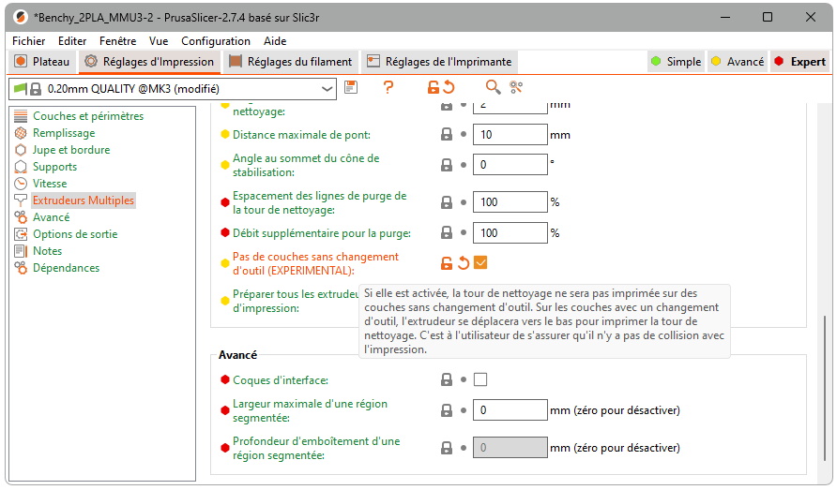Viewport: 837px width, 490px height.
Task: Open the settings search magnifier
Action: (493, 87)
